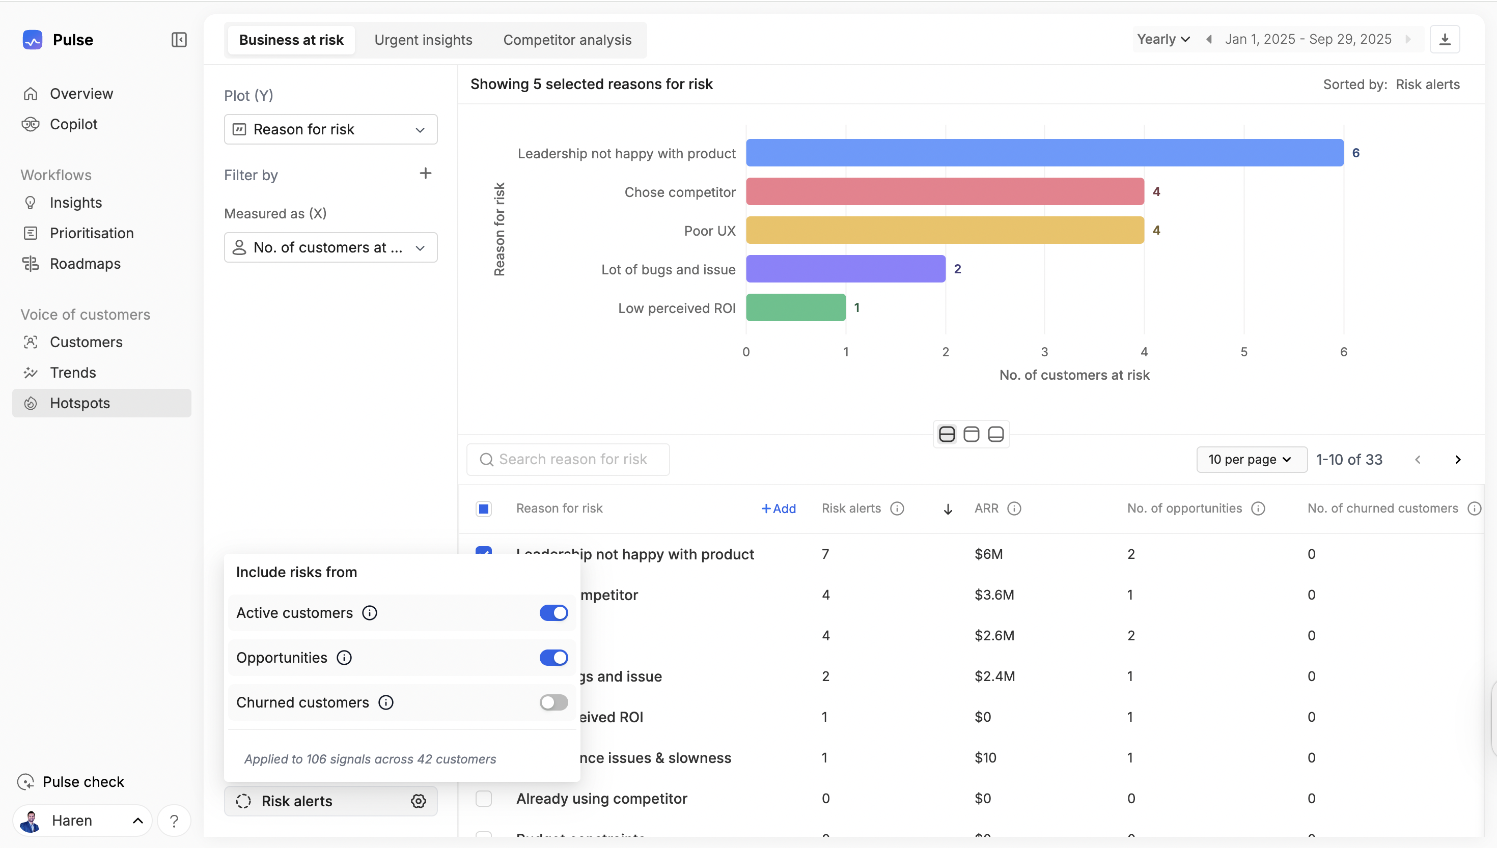Collapse the sidebar panel icon
1497x848 pixels.
[x=179, y=40]
